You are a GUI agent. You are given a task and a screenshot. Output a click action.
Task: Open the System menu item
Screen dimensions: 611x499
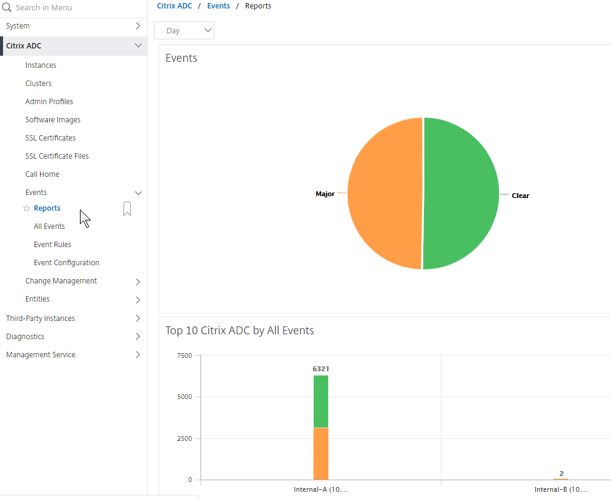18,25
